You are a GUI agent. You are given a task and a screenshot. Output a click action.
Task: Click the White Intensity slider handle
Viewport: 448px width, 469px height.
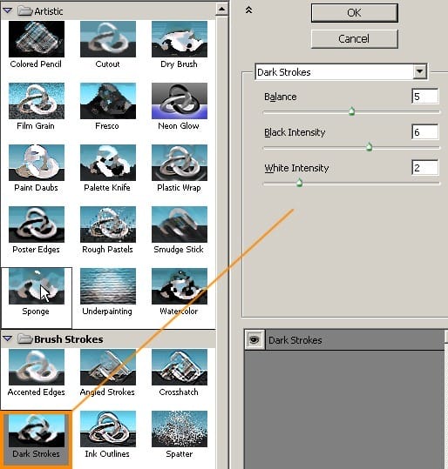point(299,183)
